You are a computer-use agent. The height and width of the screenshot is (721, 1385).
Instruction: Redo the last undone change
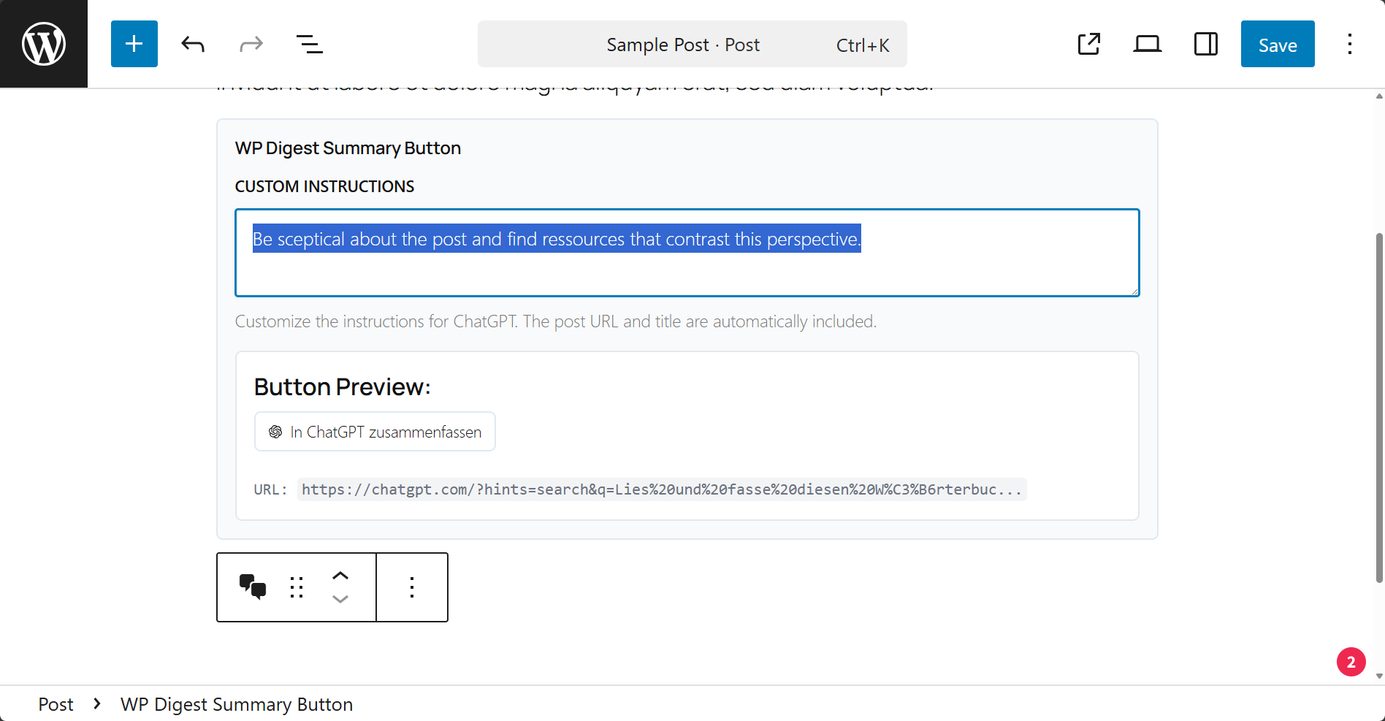point(251,44)
